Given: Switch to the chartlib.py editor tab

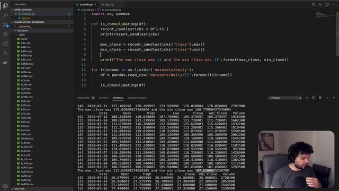Looking at the screenshot, I should tap(86, 4).
